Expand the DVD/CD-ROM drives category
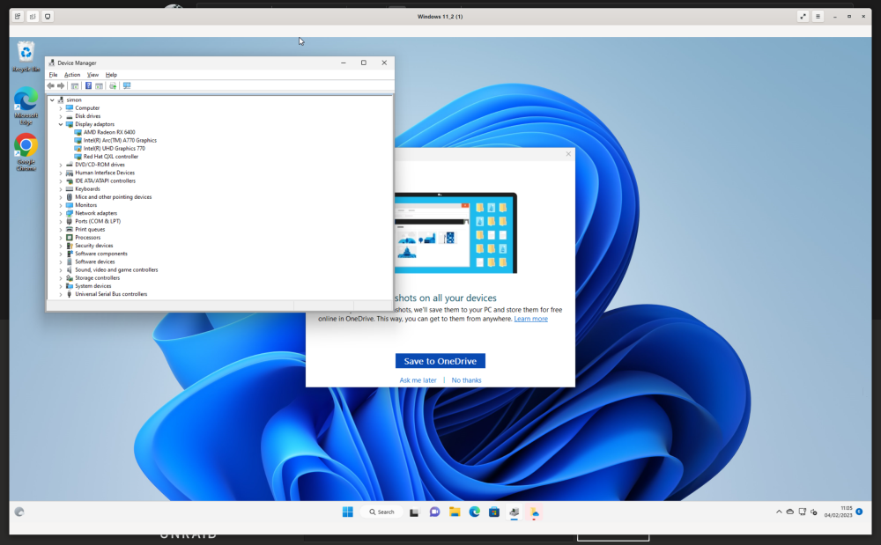881x545 pixels. 61,165
